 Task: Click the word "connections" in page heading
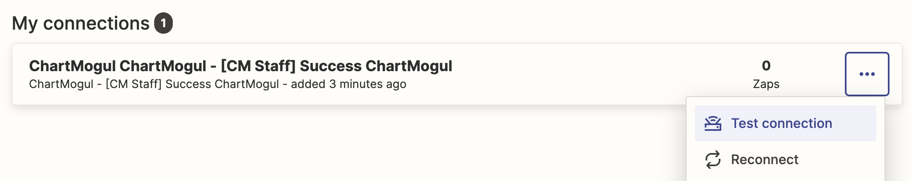coord(96,23)
